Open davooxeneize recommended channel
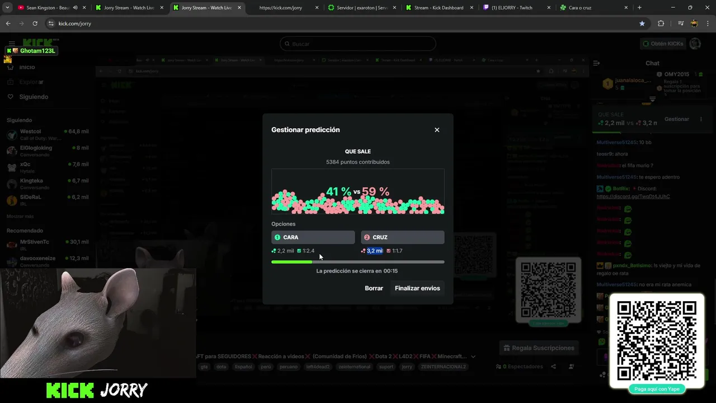 point(48,261)
